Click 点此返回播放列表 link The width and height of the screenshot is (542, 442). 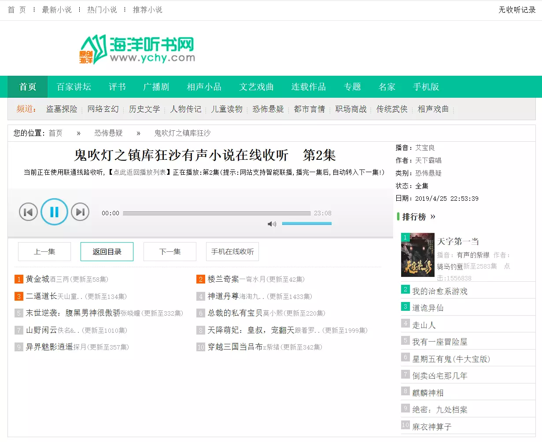tap(140, 173)
